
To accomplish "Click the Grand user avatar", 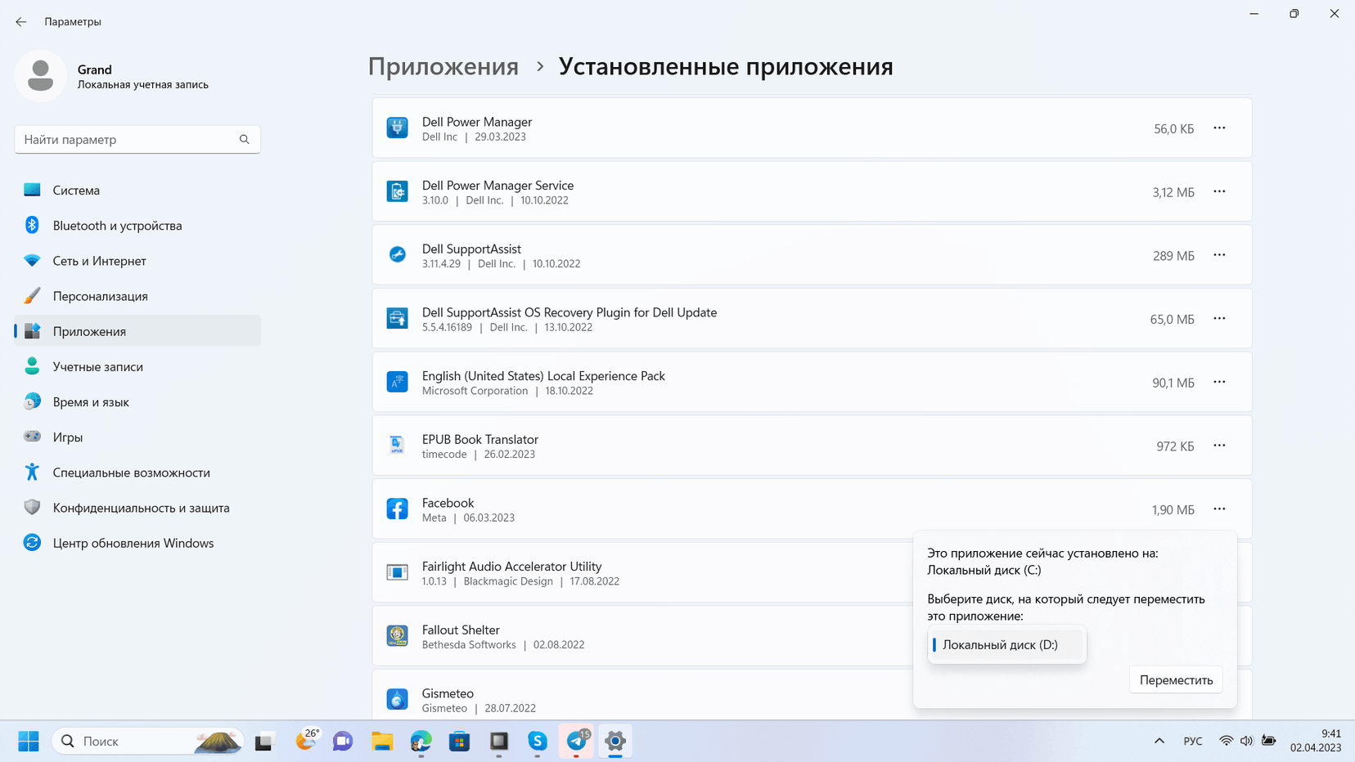I will point(40,76).
